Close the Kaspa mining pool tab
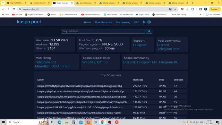 tap(72, 3)
